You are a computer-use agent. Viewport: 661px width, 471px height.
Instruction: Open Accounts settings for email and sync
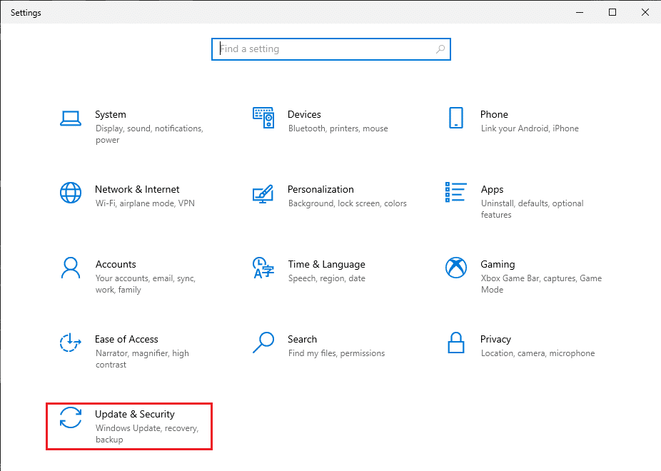tap(116, 264)
